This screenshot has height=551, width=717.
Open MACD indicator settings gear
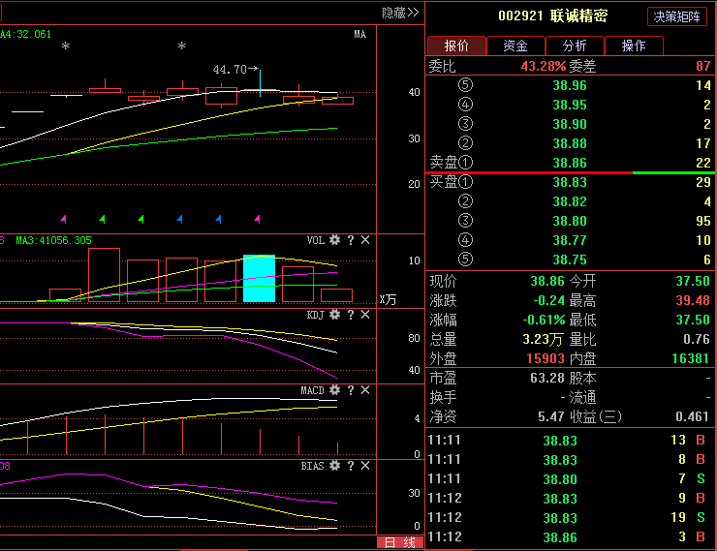pos(335,390)
